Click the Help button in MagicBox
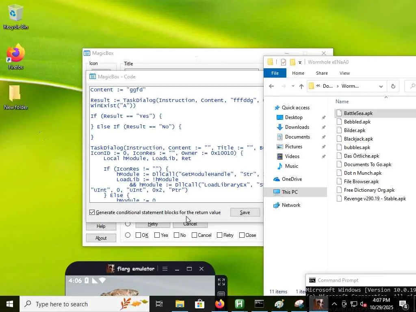This screenshot has height=312, width=416. (x=101, y=226)
